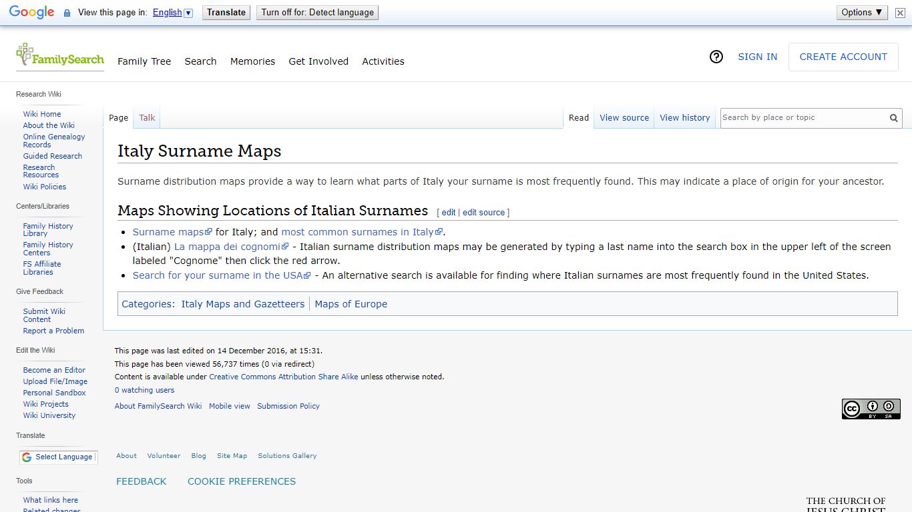This screenshot has width=912, height=512.
Task: Open Search for your surname in the USA
Action: point(222,275)
